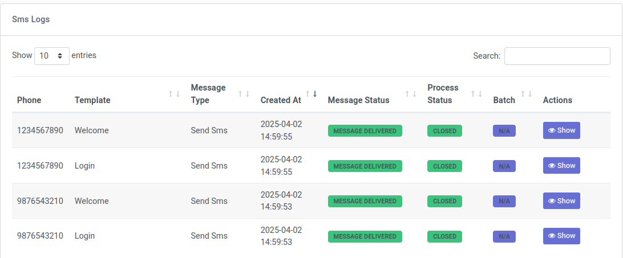623x258 pixels.
Task: Show first 1234567890 Welcome log details
Action: (561, 130)
